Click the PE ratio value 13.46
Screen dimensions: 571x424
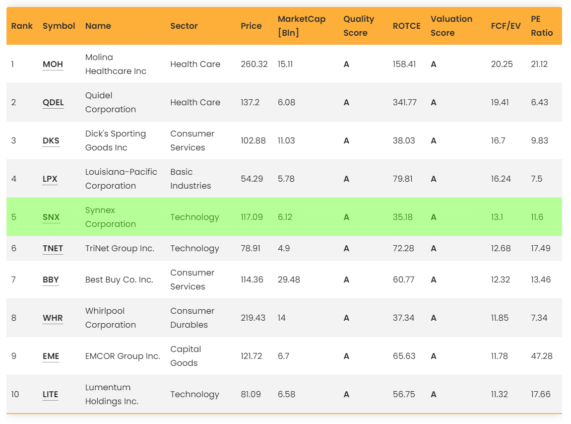(541, 280)
